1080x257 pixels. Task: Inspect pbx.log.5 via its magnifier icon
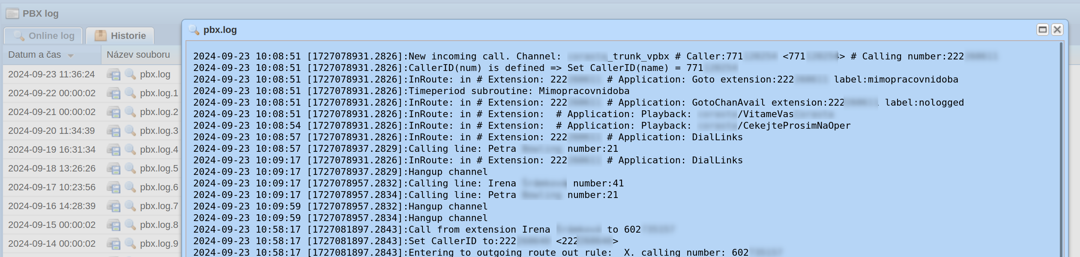[130, 168]
